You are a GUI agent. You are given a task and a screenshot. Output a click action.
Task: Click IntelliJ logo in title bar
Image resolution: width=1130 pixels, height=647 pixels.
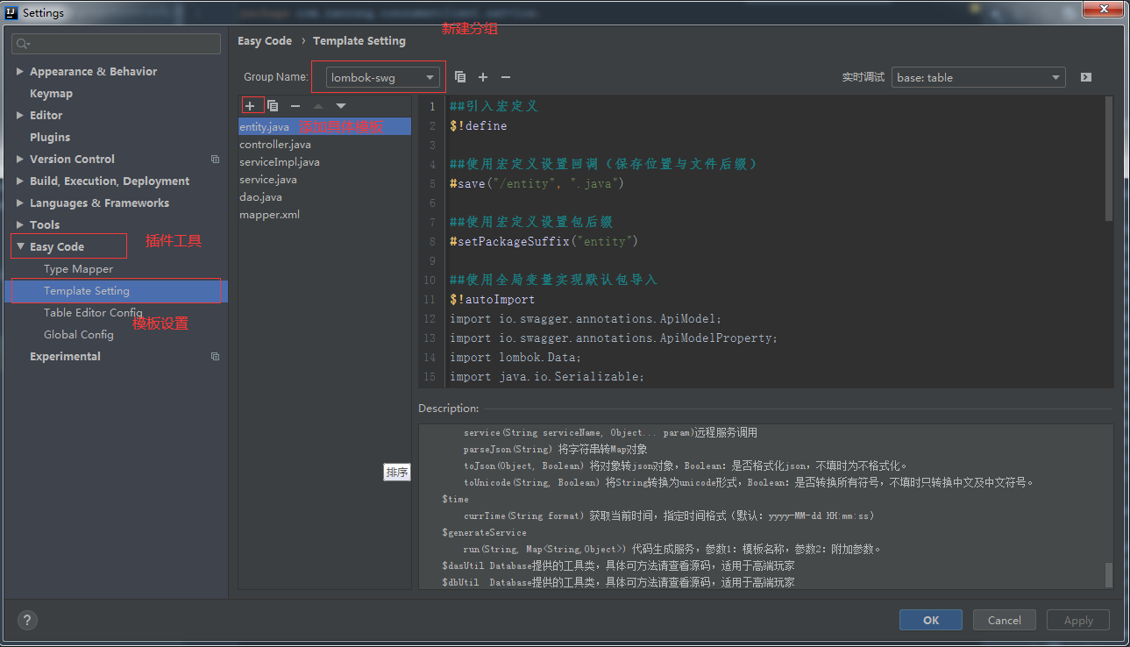11,12
